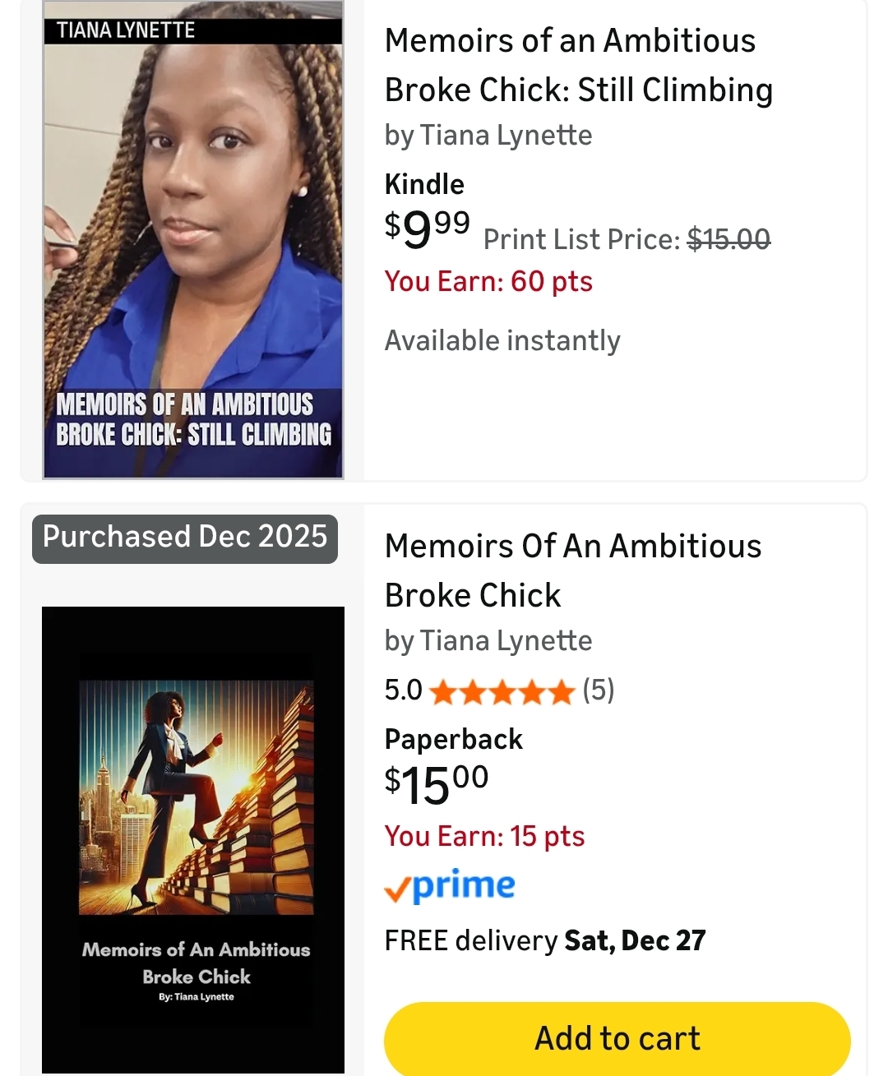Image resolution: width=888 pixels, height=1076 pixels.
Task: Open the Still Climbing book cover thumbnail
Action: tap(193, 240)
